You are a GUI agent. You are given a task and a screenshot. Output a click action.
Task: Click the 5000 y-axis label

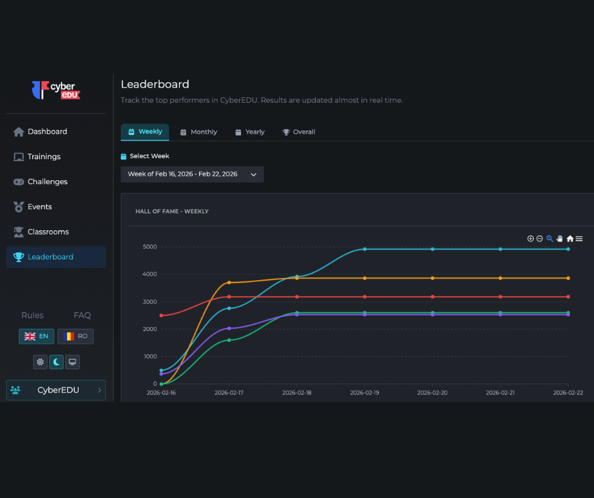tap(150, 246)
